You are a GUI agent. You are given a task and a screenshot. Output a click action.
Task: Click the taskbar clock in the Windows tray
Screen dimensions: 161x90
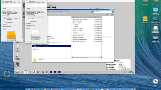tap(130, 72)
